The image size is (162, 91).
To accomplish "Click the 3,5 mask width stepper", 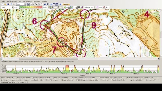I will pos(75,7).
